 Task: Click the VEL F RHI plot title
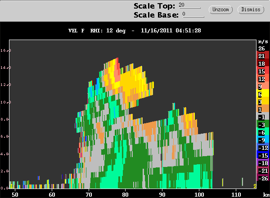pyautogui.click(x=135, y=31)
